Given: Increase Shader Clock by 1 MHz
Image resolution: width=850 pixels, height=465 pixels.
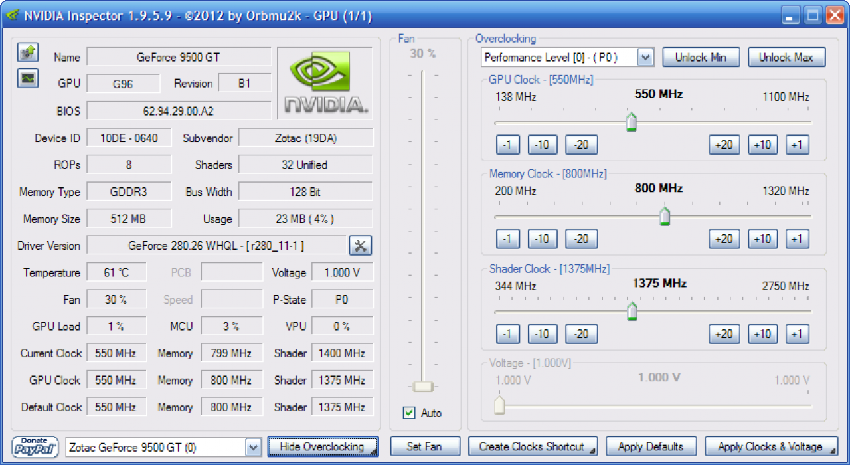Looking at the screenshot, I should [797, 334].
